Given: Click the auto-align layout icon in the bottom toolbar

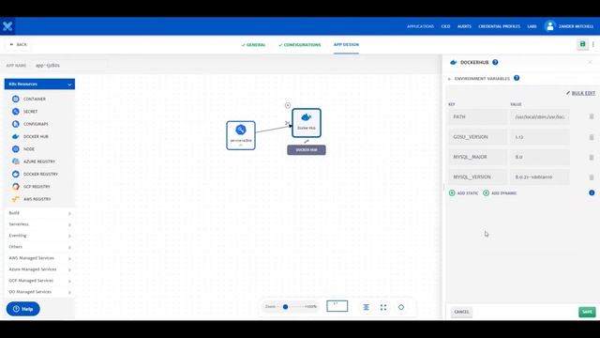Looking at the screenshot, I should 367,307.
